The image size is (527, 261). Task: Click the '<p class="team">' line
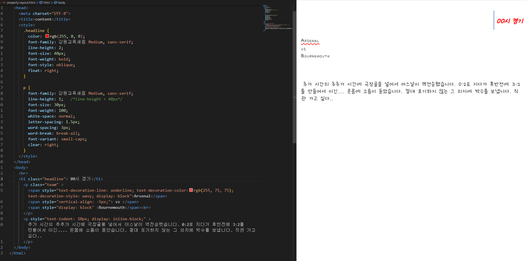(43, 185)
